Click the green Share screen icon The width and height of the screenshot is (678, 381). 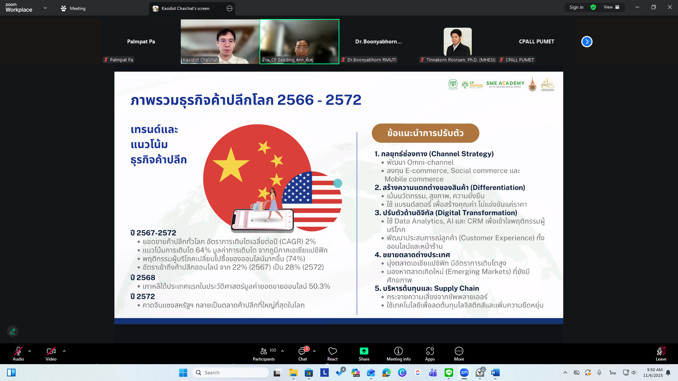[364, 351]
